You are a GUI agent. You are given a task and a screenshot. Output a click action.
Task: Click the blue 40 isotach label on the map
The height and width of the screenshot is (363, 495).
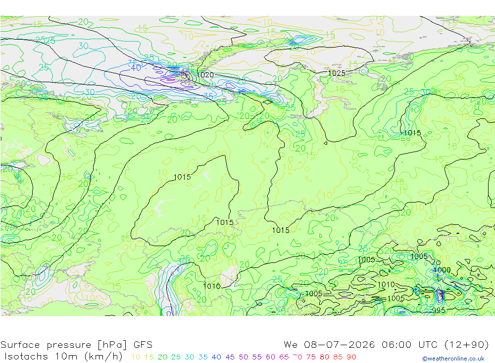(136, 68)
